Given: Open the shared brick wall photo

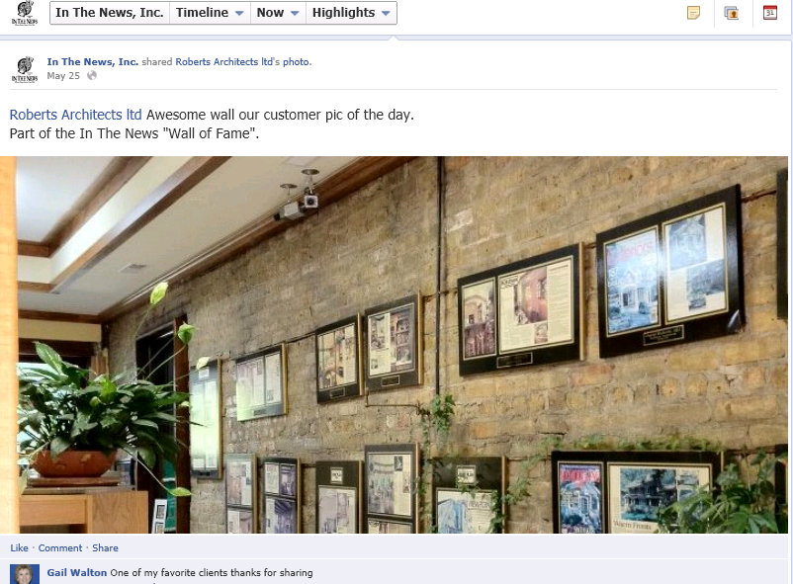Looking at the screenshot, I should coord(394,345).
